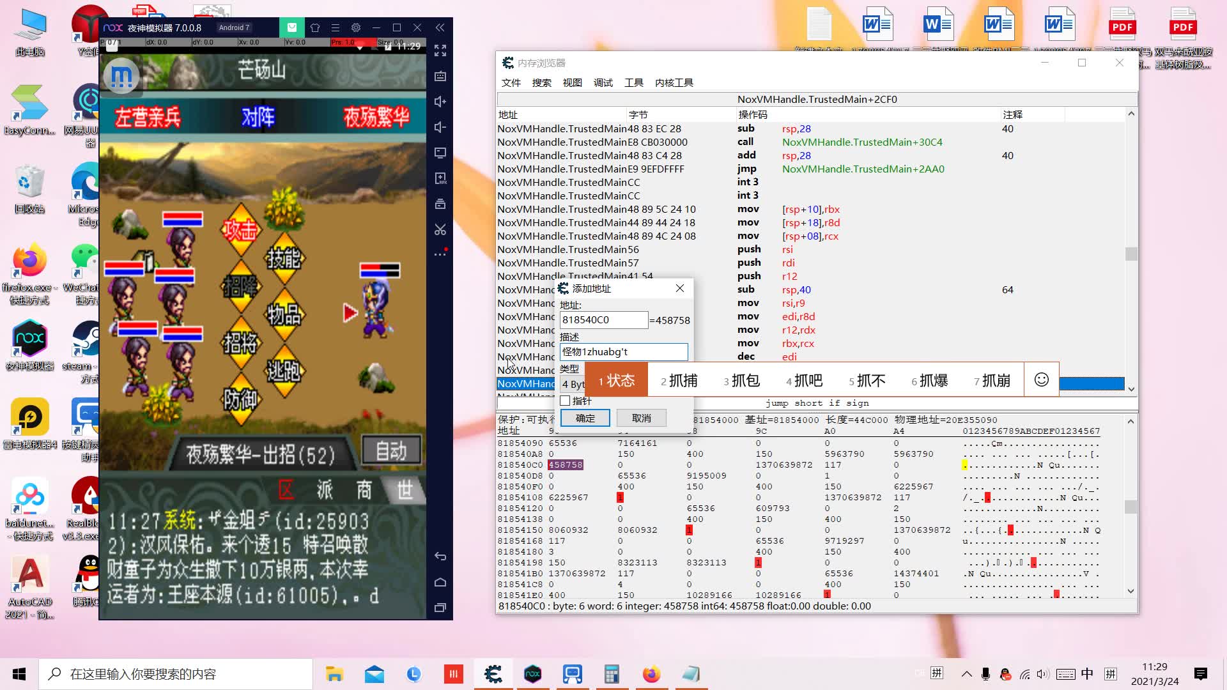The width and height of the screenshot is (1227, 690).
Task: Click Nox fullscreen toggle icon
Action: tap(440, 50)
